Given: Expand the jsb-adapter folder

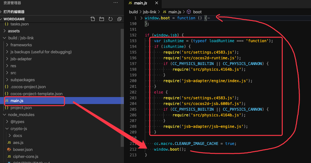Looking at the screenshot, I should coord(21,59).
